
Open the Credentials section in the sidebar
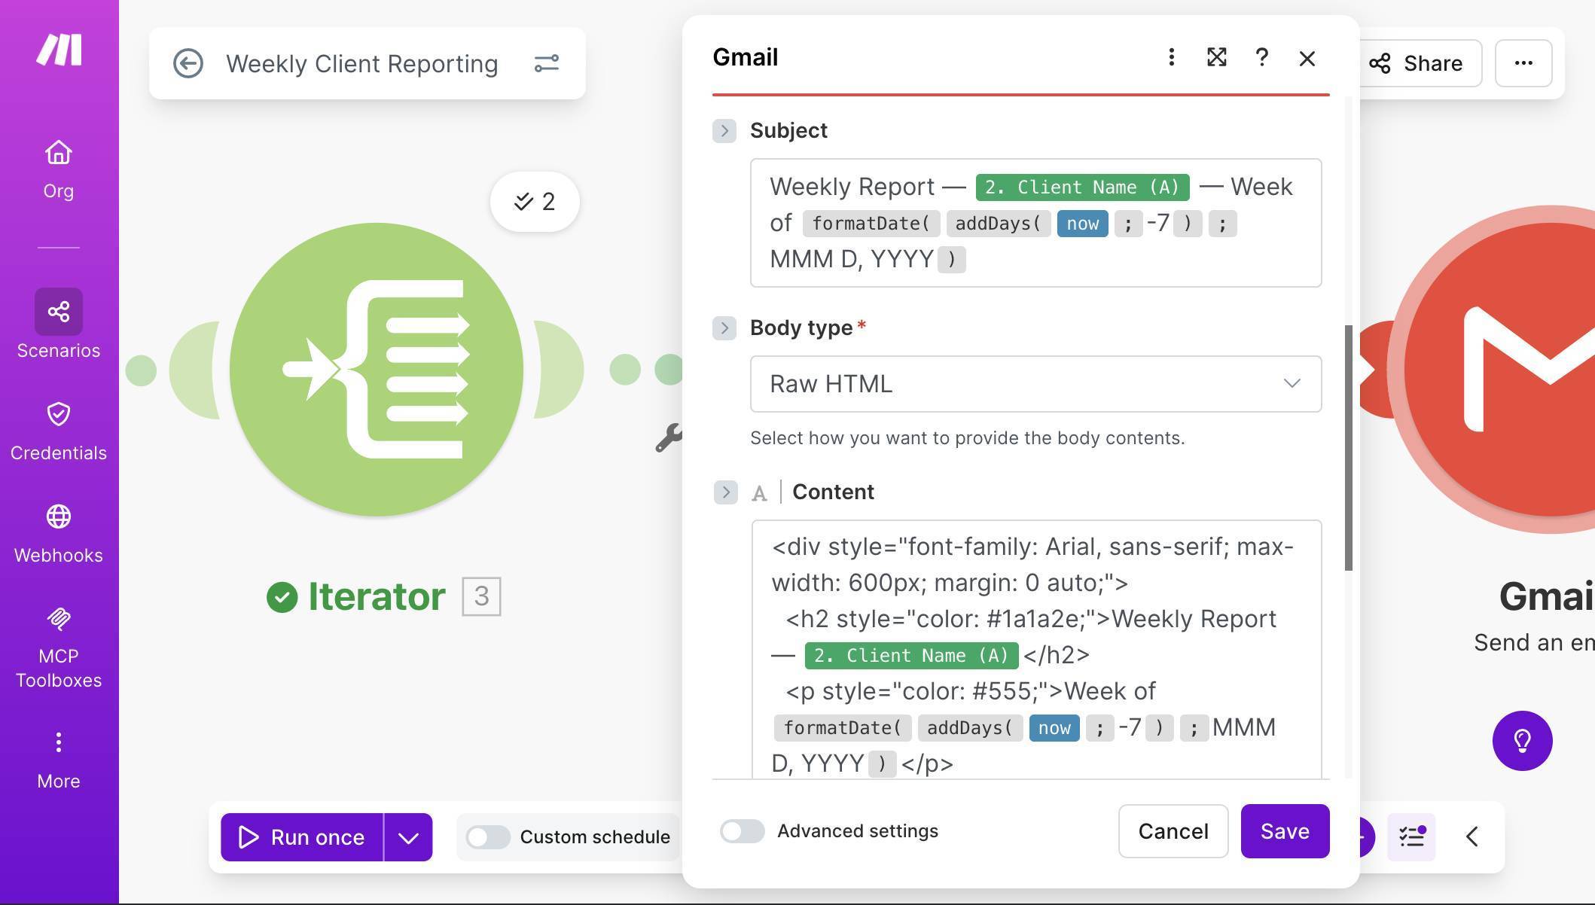tap(58, 415)
